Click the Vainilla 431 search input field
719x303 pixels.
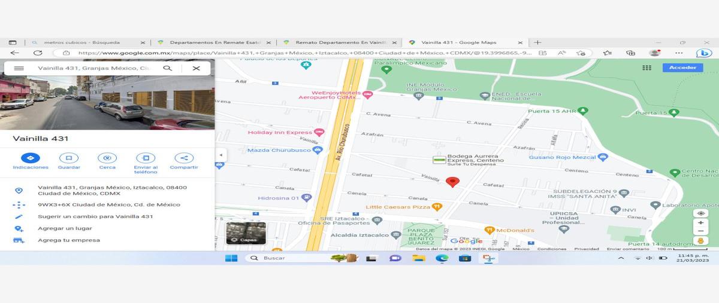point(93,68)
